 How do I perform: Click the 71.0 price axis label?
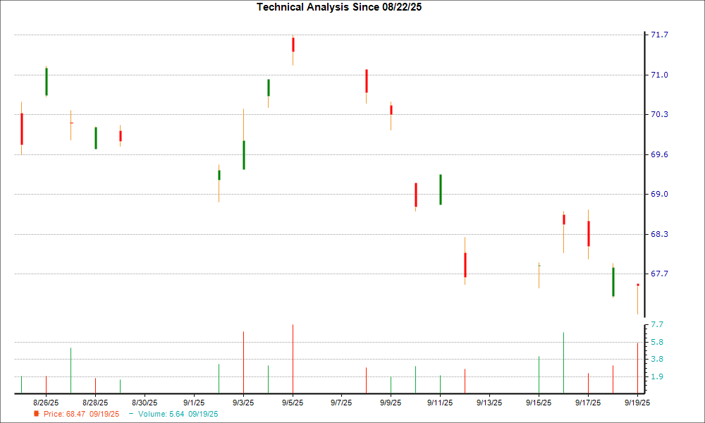point(659,75)
